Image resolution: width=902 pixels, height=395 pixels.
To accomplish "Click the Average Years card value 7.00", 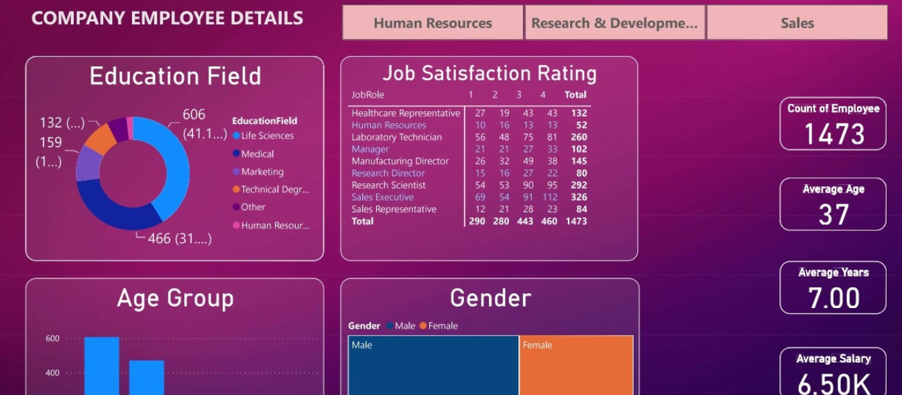I will (x=834, y=298).
